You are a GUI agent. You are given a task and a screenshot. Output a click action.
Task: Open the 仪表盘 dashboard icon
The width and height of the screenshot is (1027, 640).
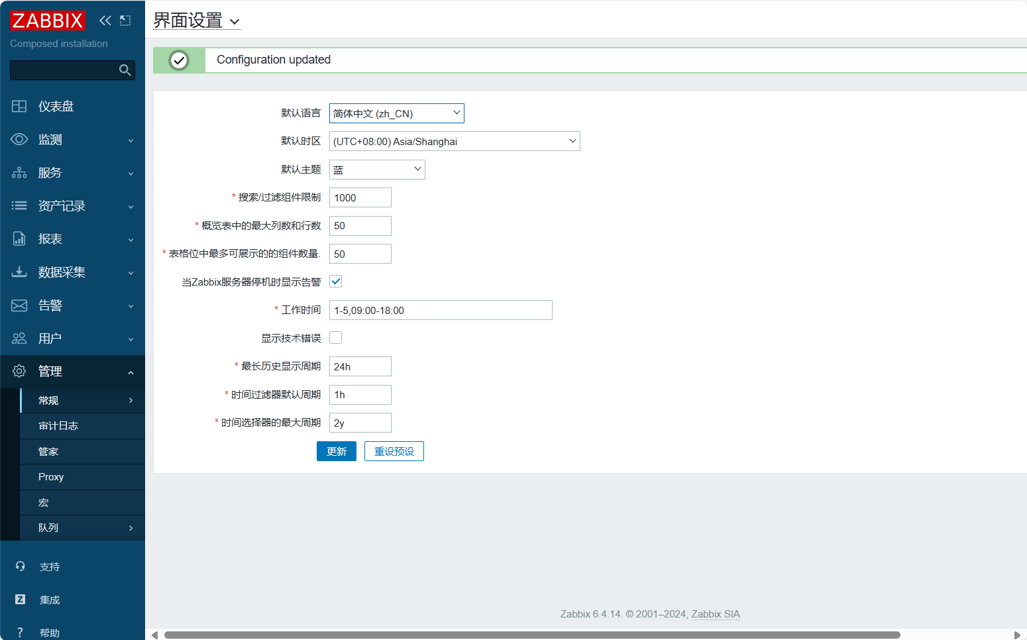[19, 107]
